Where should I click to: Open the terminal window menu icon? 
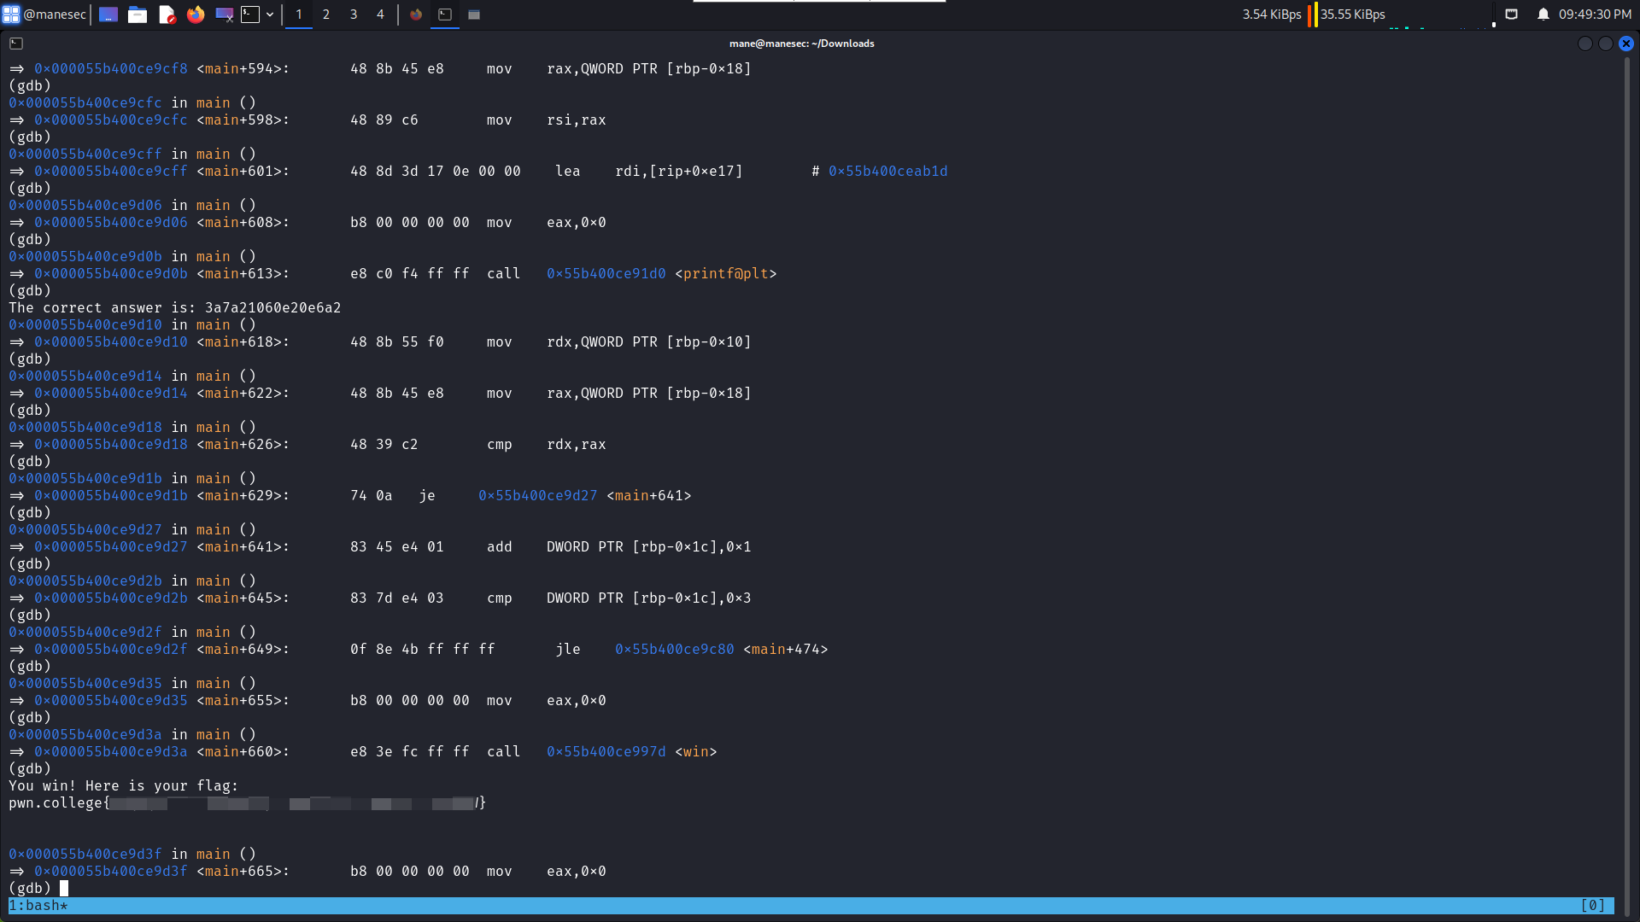click(15, 43)
